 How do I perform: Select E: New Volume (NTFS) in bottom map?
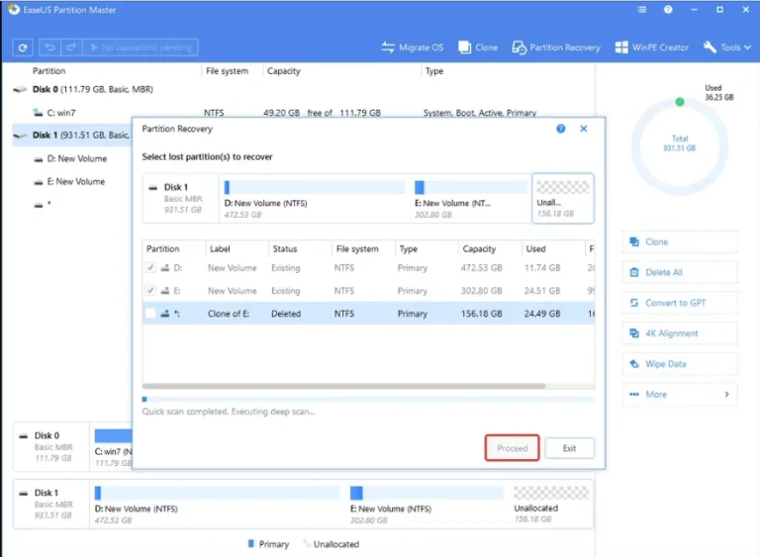coord(427,505)
